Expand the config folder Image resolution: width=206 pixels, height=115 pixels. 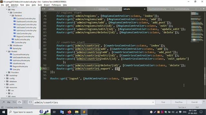5,78
